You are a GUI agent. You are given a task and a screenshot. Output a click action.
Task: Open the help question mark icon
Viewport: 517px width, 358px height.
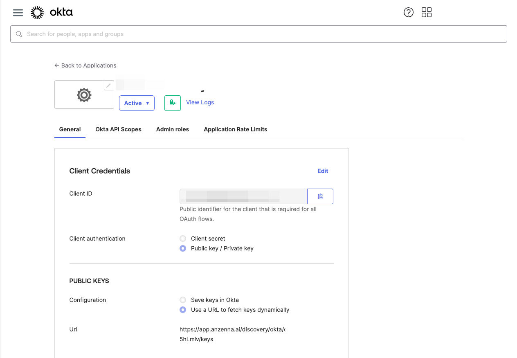coord(408,12)
